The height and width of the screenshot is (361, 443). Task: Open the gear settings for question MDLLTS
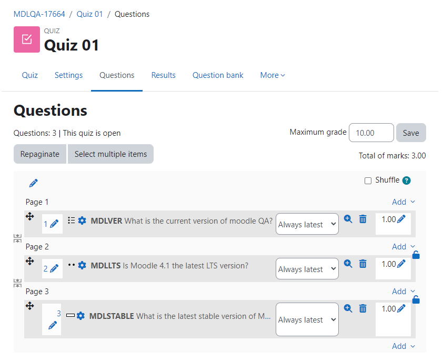pos(82,265)
